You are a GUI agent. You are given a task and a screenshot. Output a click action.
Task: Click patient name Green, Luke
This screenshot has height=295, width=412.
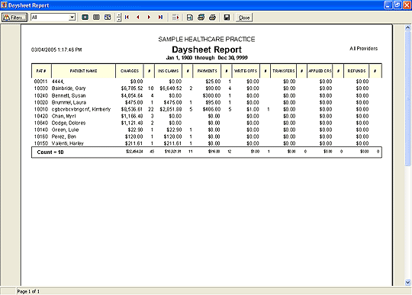pos(65,130)
